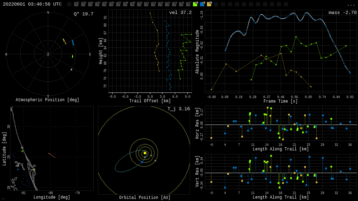
Task: Click the green track in sky plot
Action: pos(72,56)
